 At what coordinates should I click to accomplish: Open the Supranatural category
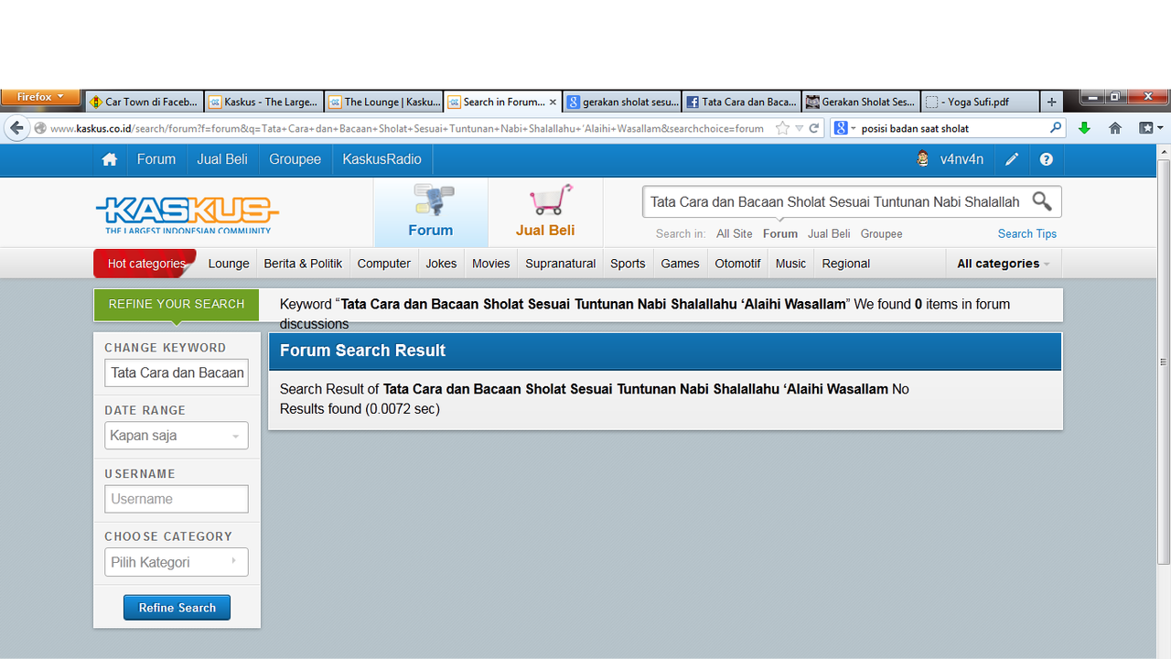(x=561, y=264)
